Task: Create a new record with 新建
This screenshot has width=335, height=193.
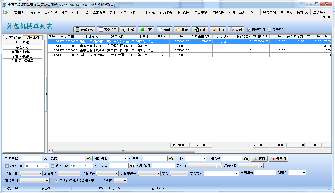Action: click(164, 30)
